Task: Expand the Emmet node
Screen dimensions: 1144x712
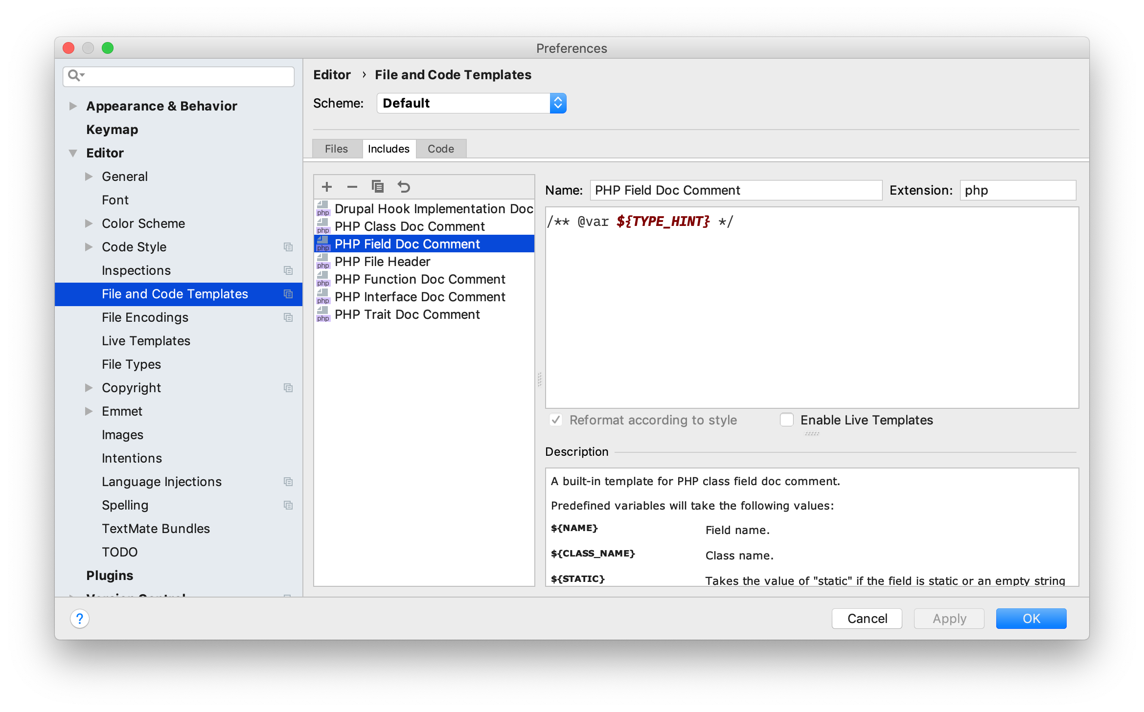Action: click(x=89, y=411)
